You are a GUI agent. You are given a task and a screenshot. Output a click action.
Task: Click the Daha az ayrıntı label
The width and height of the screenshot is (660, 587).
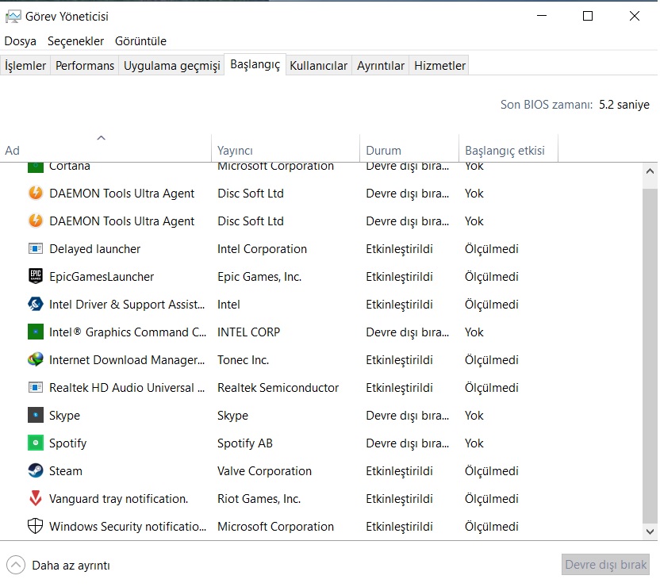(71, 565)
